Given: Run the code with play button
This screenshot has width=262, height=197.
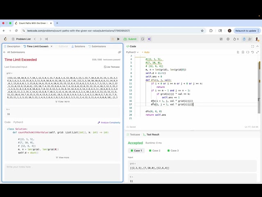Looking at the screenshot, I should coord(118,39).
